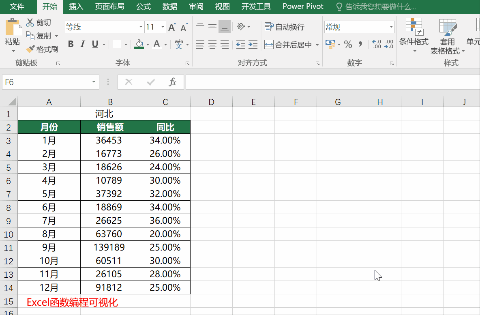Open number group dialog launcher
Viewport: 480px width, 315px height.
[392, 63]
